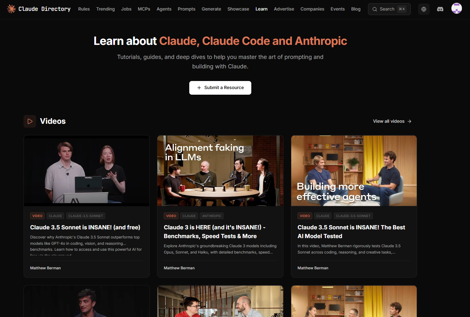Toggle the CLAUDE tag on the Claude 3 card
The width and height of the screenshot is (470, 317).
pyautogui.click(x=189, y=216)
